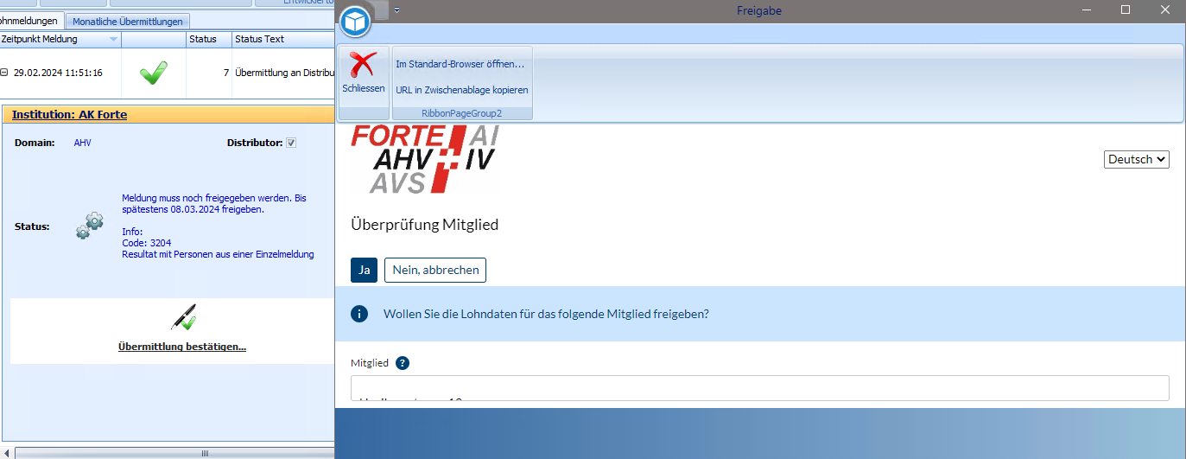
Task: Open the application cube orb menu
Action: [x=356, y=21]
